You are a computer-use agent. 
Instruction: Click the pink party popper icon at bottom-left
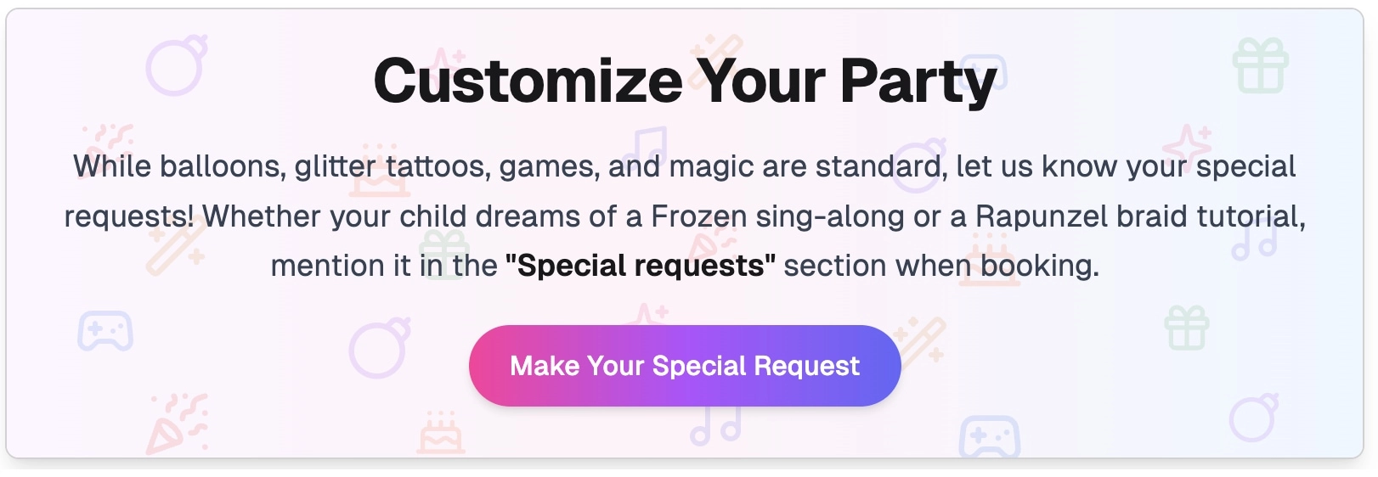click(178, 422)
